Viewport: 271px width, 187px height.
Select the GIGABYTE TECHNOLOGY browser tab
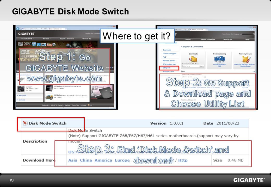point(56,29)
